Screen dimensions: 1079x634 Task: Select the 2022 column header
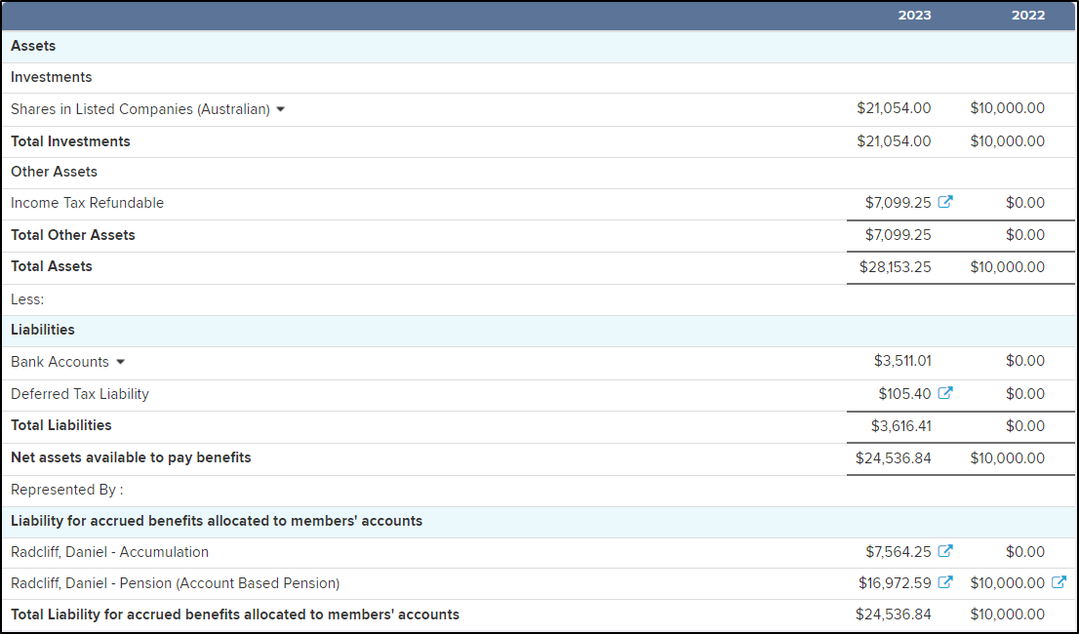click(1028, 15)
